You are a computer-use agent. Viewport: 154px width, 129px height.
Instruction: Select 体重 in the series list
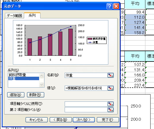pyautogui.click(x=24, y=78)
